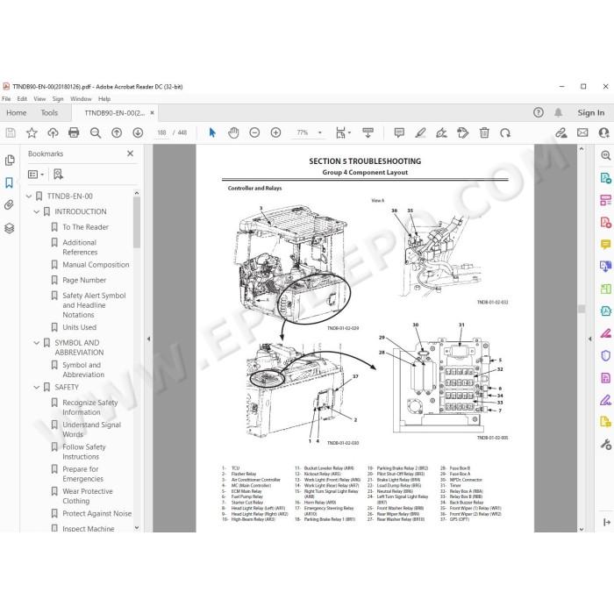Open notifications bell
This screenshot has height=614, width=614.
click(559, 113)
